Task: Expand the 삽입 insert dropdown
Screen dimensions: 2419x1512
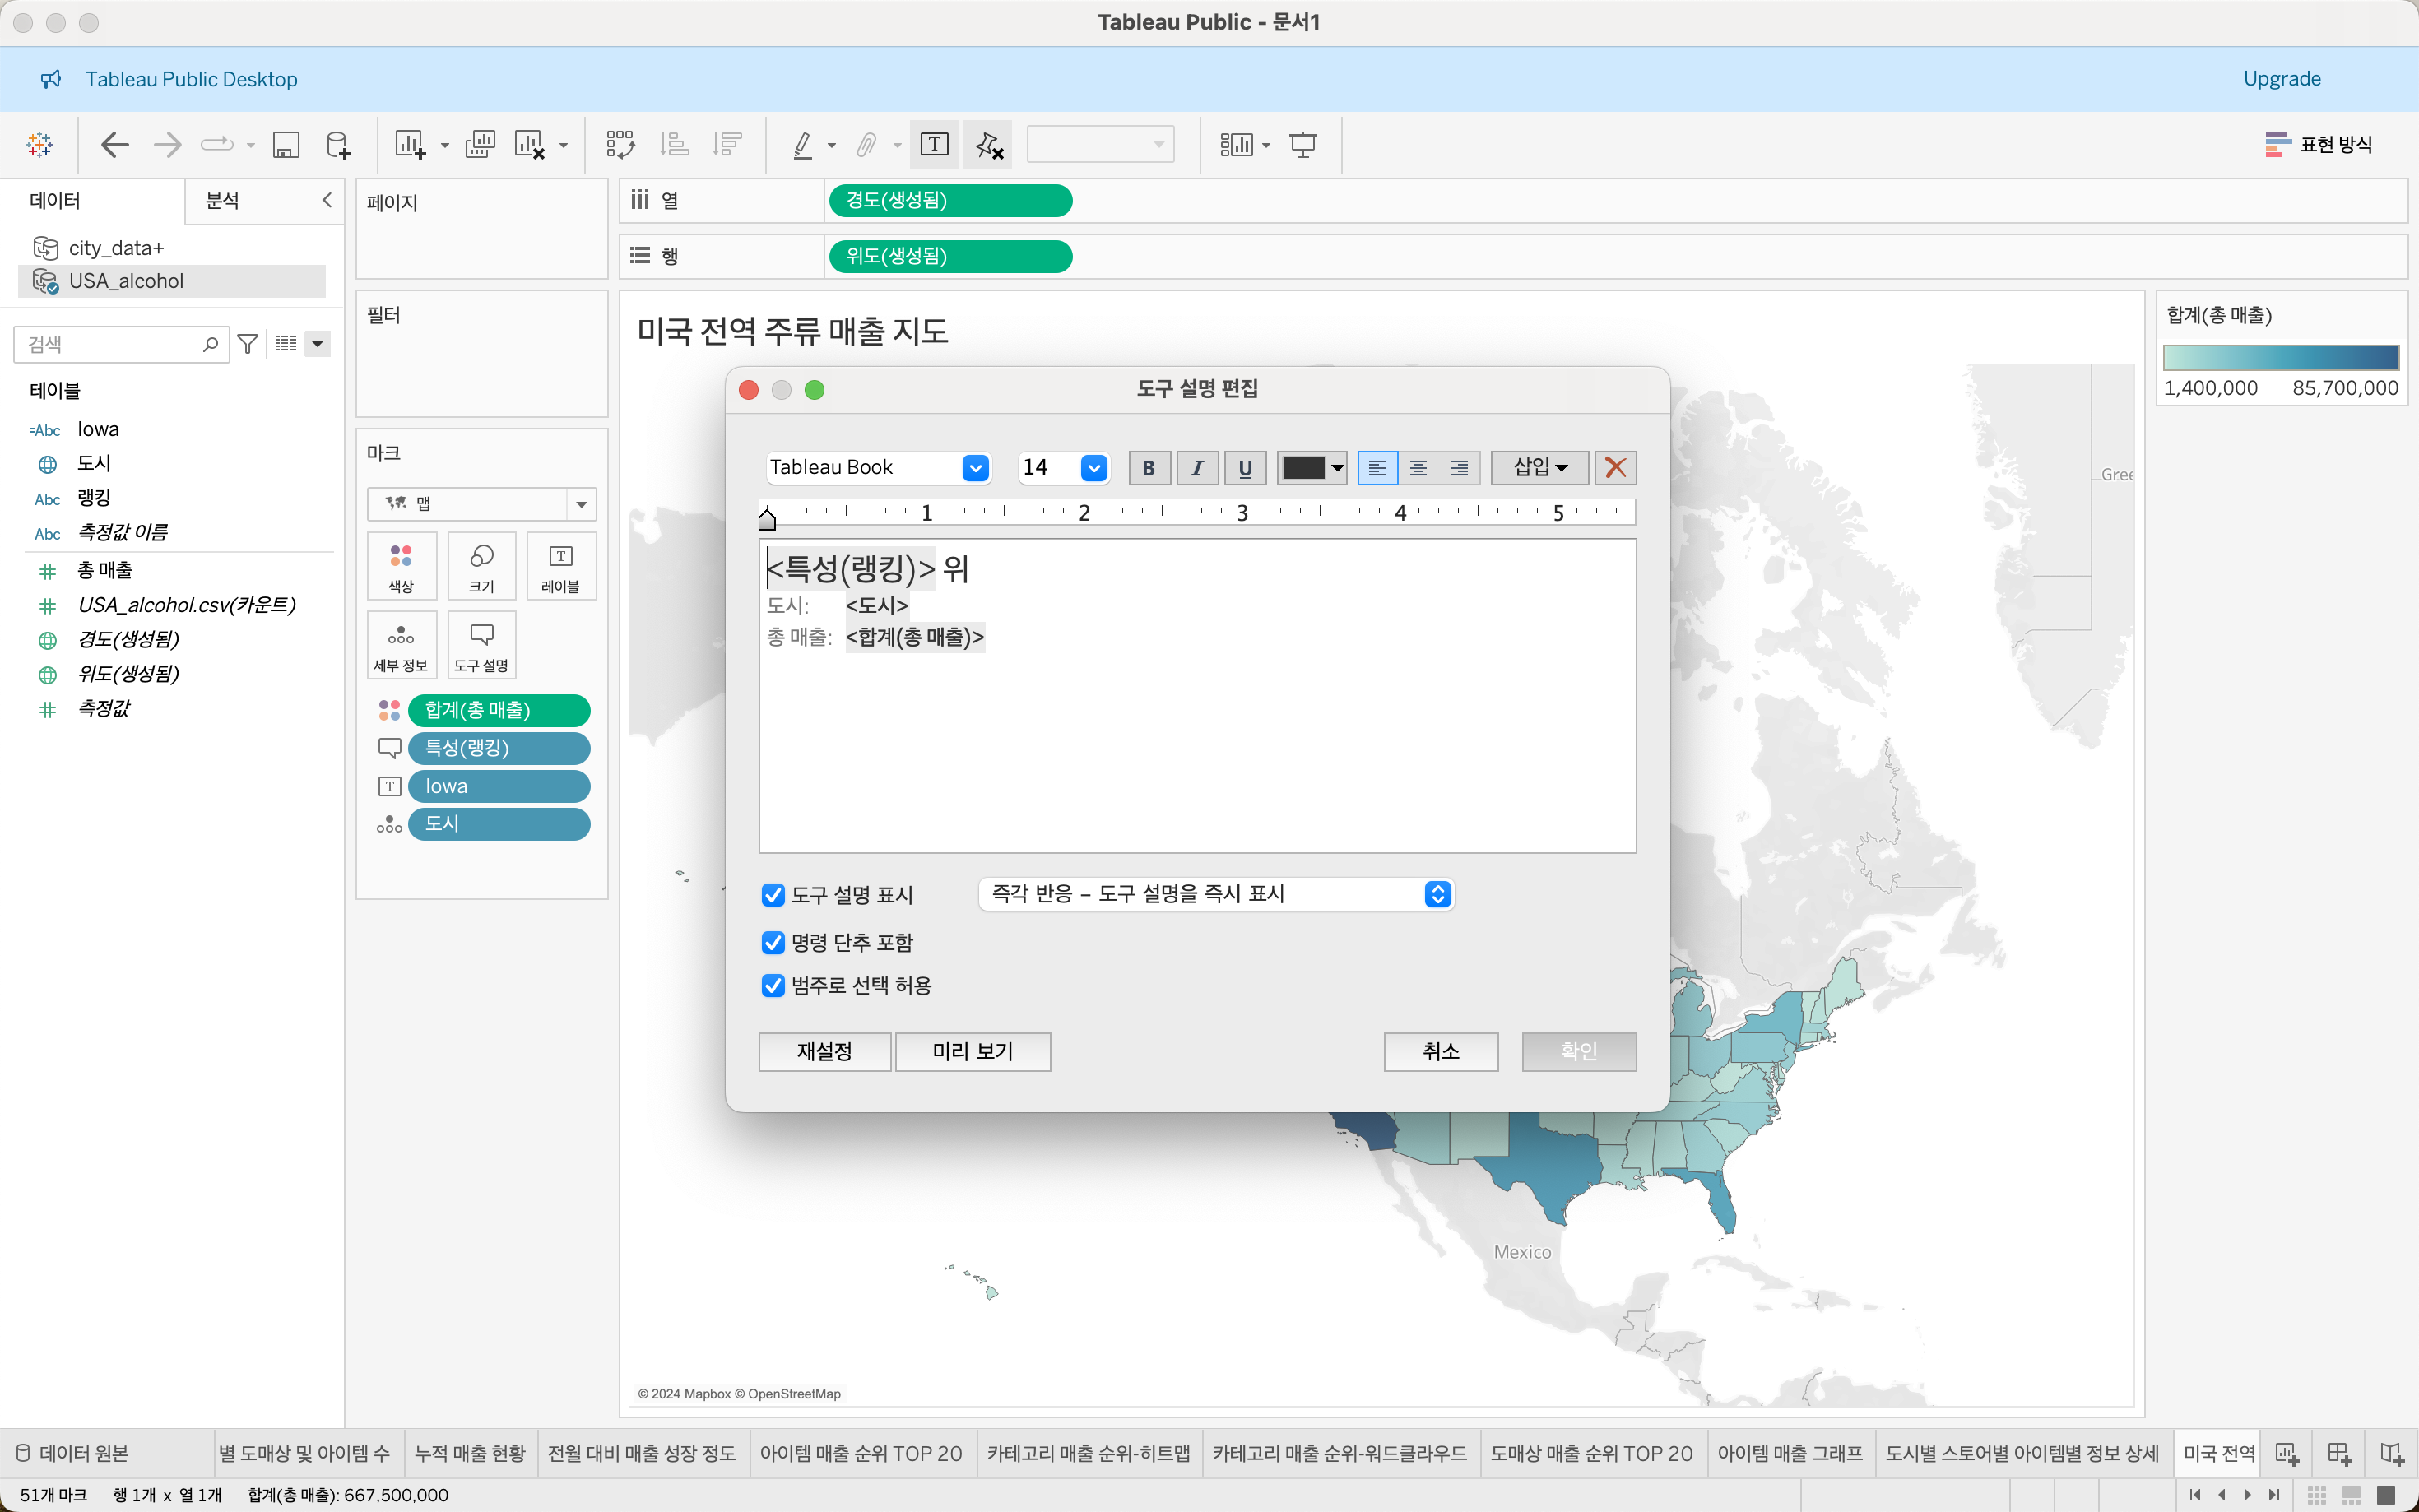Action: [1539, 468]
